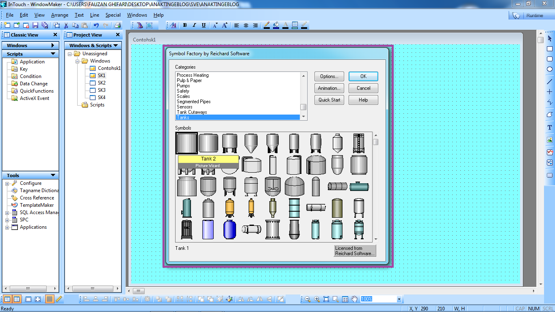Select the Text tool

(x=550, y=128)
